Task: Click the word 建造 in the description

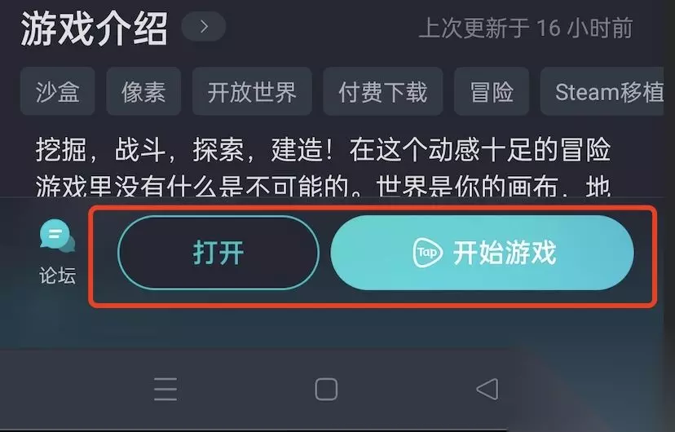Action: [x=297, y=150]
